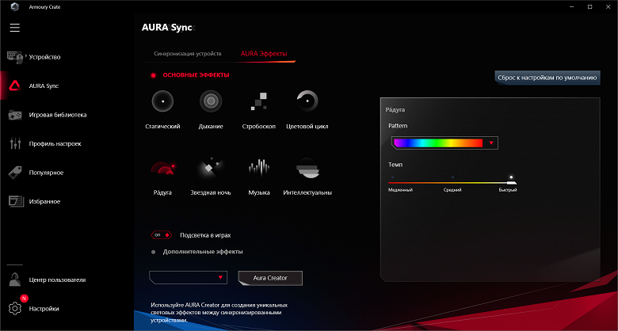Click the red N notification badge

point(23,299)
